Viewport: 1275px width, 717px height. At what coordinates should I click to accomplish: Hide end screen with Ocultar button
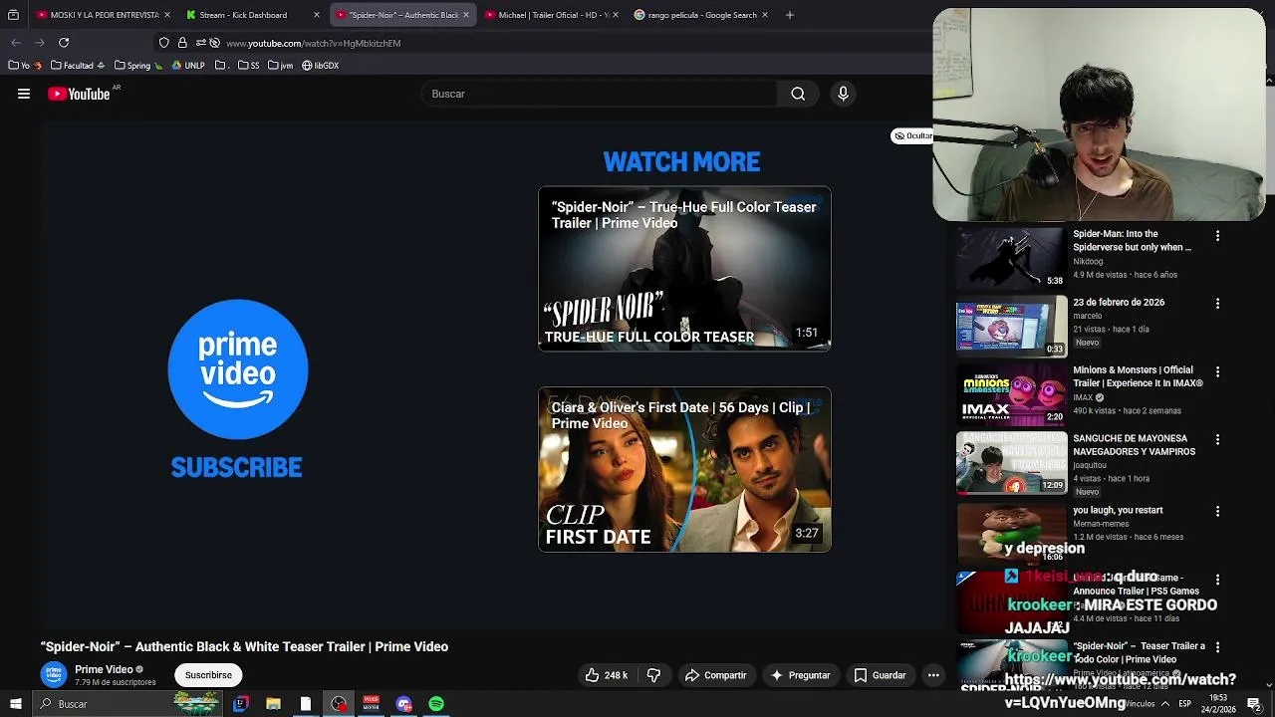912,135
